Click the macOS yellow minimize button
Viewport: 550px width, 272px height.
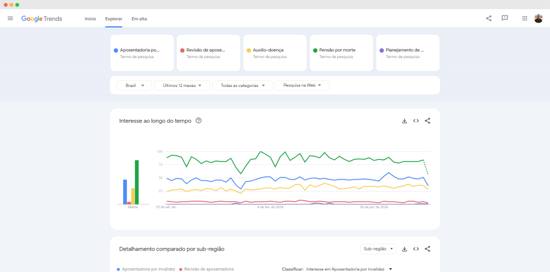pyautogui.click(x=12, y=5)
